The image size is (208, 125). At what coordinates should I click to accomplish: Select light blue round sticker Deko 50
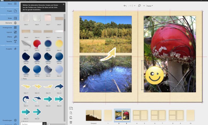click(59, 69)
